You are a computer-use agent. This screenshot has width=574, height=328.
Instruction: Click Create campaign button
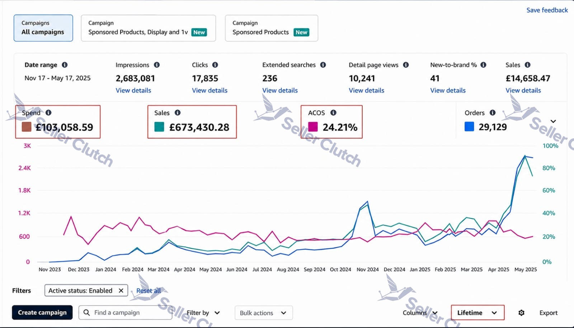click(42, 313)
